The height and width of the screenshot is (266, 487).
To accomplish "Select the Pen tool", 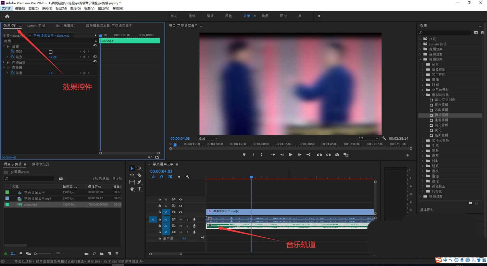I will [139, 182].
